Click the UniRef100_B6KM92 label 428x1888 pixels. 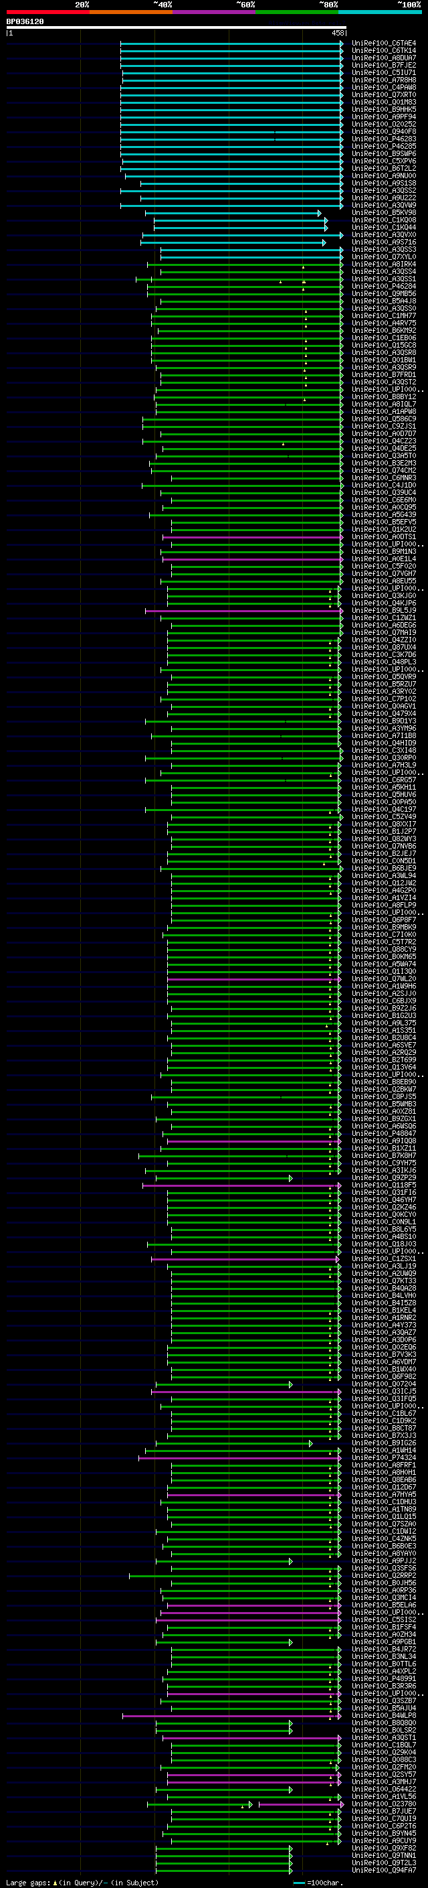click(x=383, y=331)
